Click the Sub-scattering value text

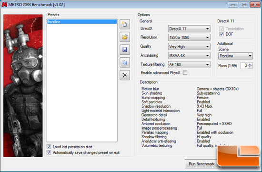point(208,93)
